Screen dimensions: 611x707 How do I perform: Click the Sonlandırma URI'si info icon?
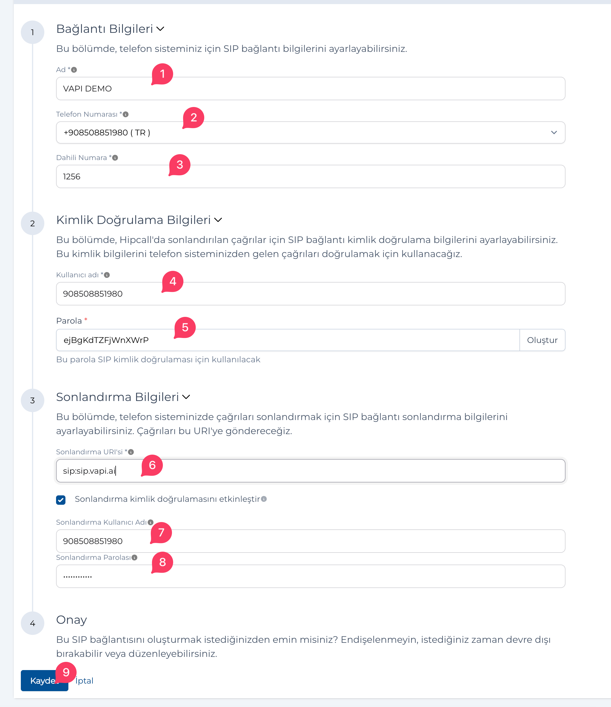click(131, 452)
